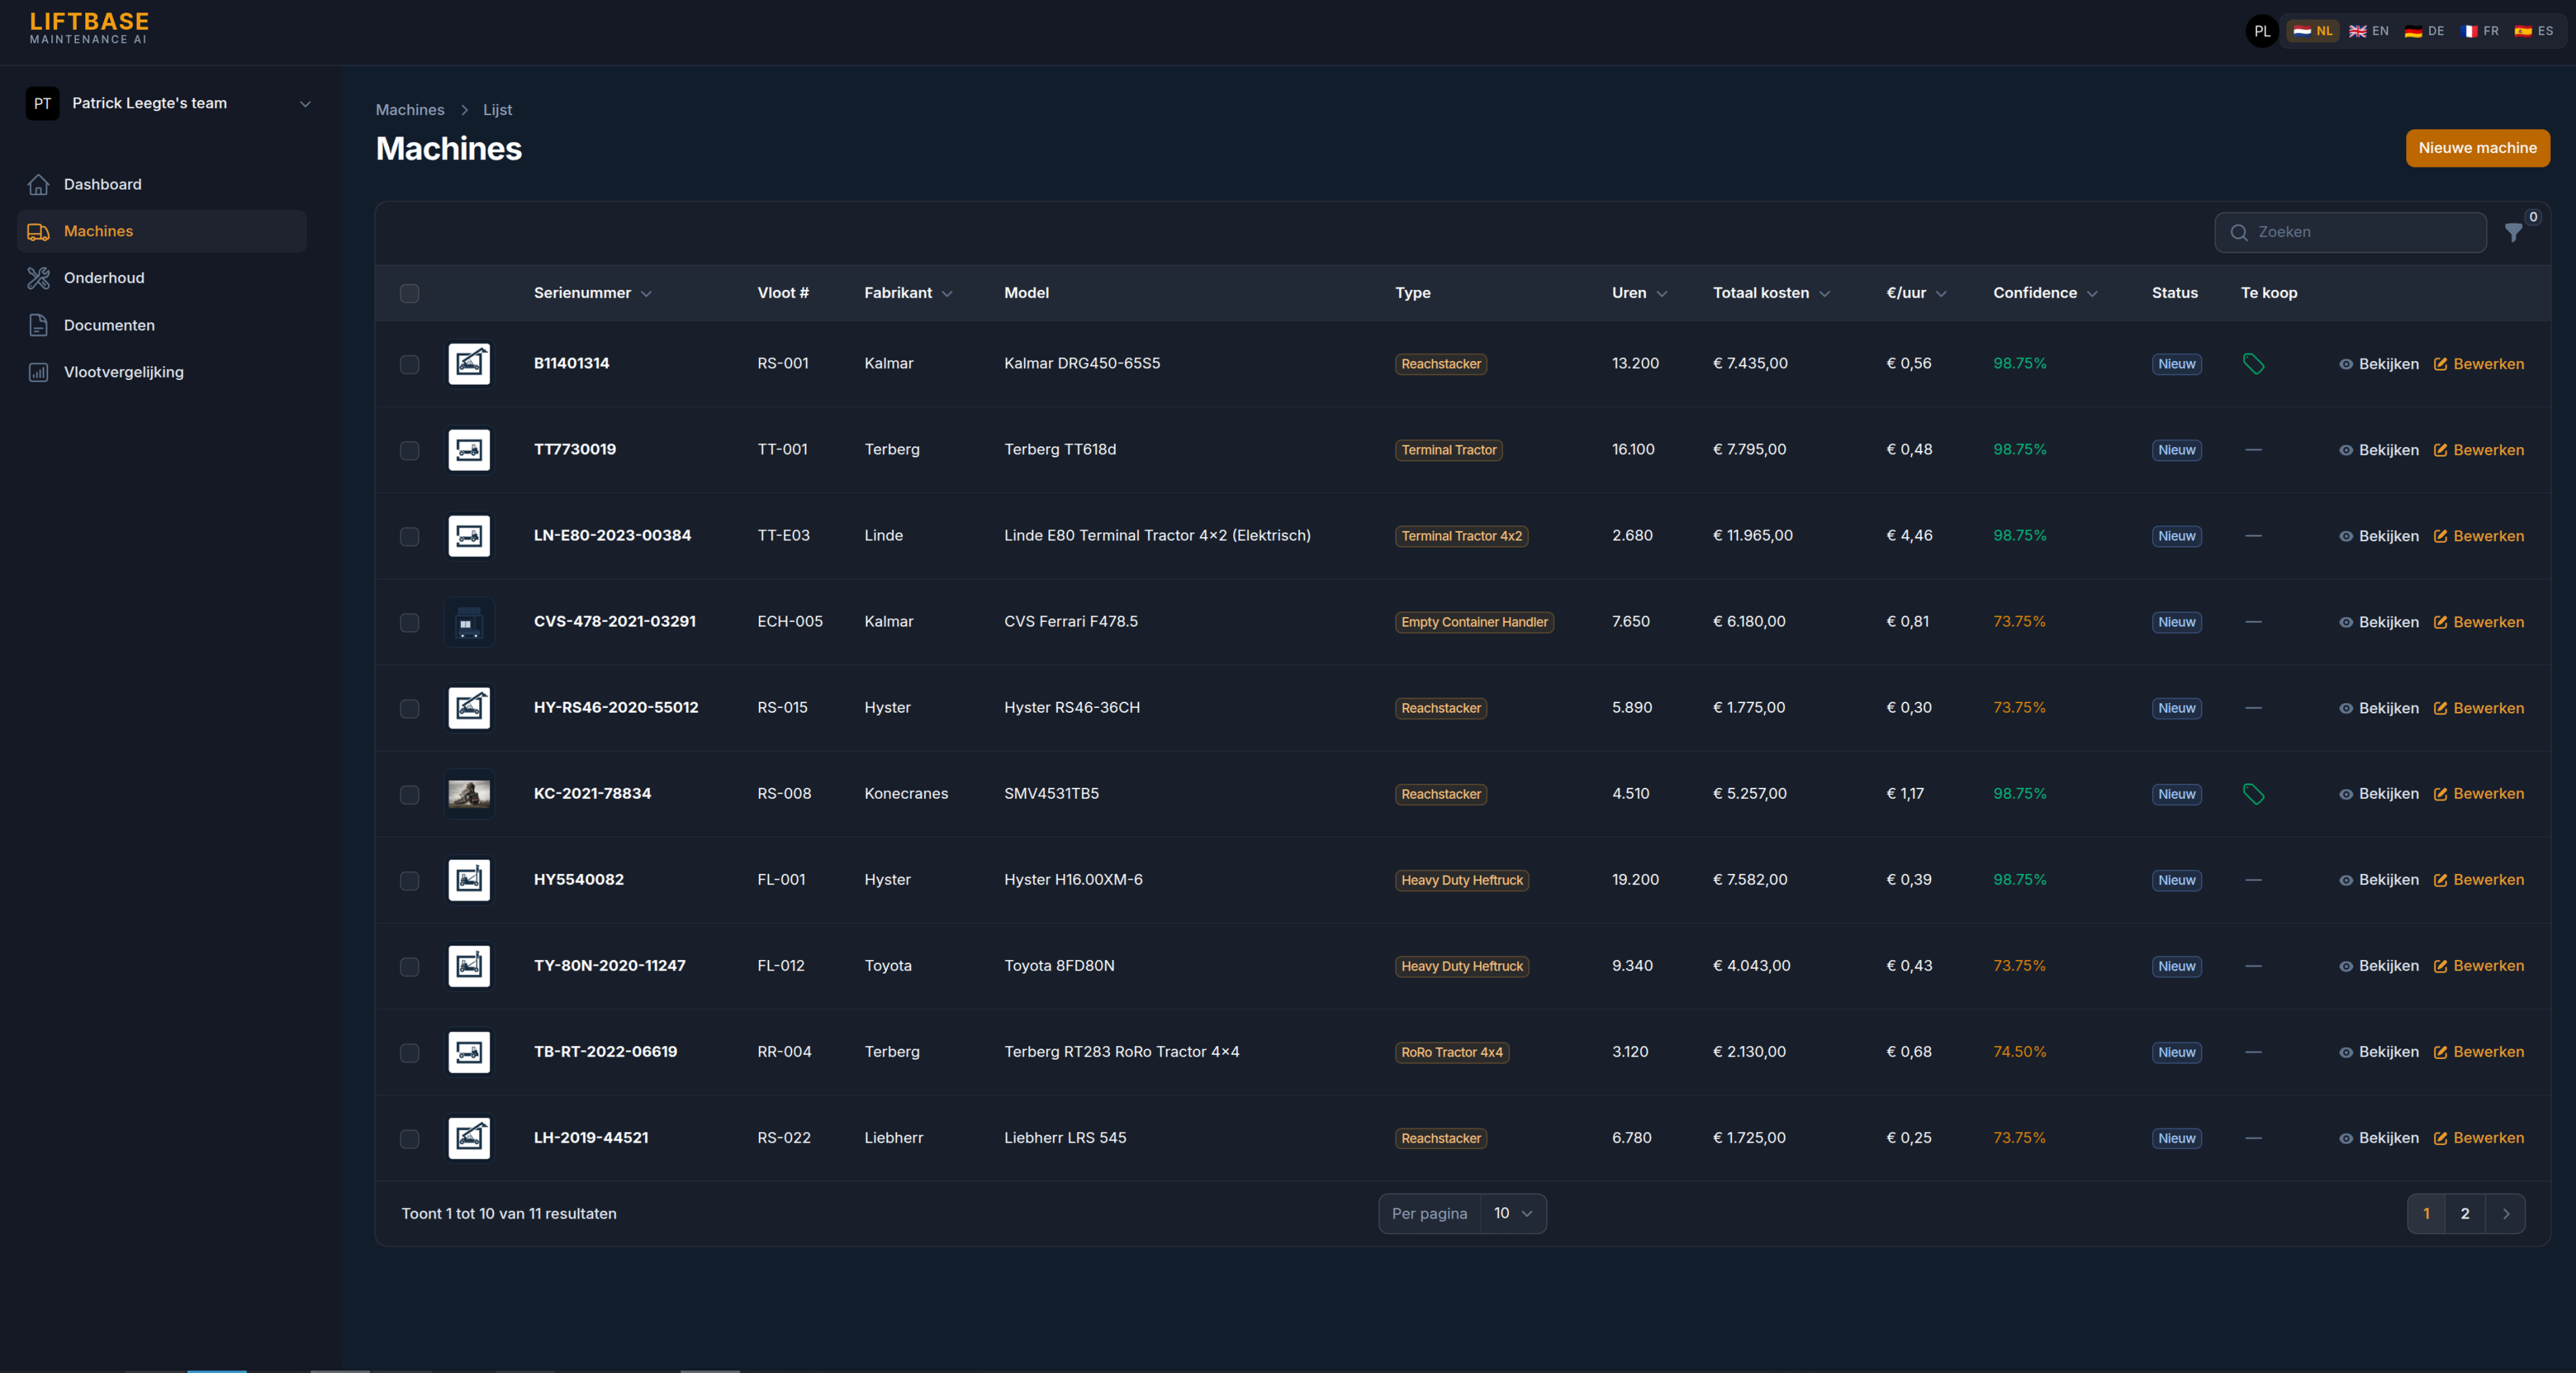The height and width of the screenshot is (1373, 2576).
Task: Open the Vlootvergelijking chart icon
Action: 38,372
